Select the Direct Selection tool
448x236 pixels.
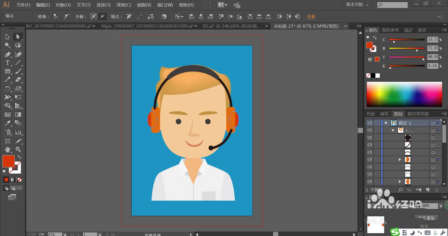point(18,37)
